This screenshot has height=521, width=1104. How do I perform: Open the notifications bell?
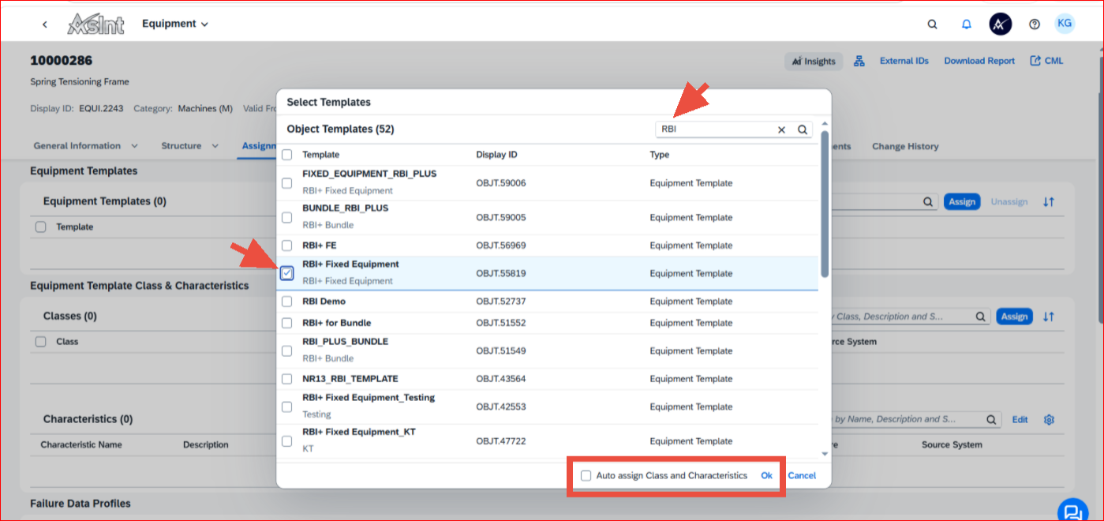(x=967, y=24)
